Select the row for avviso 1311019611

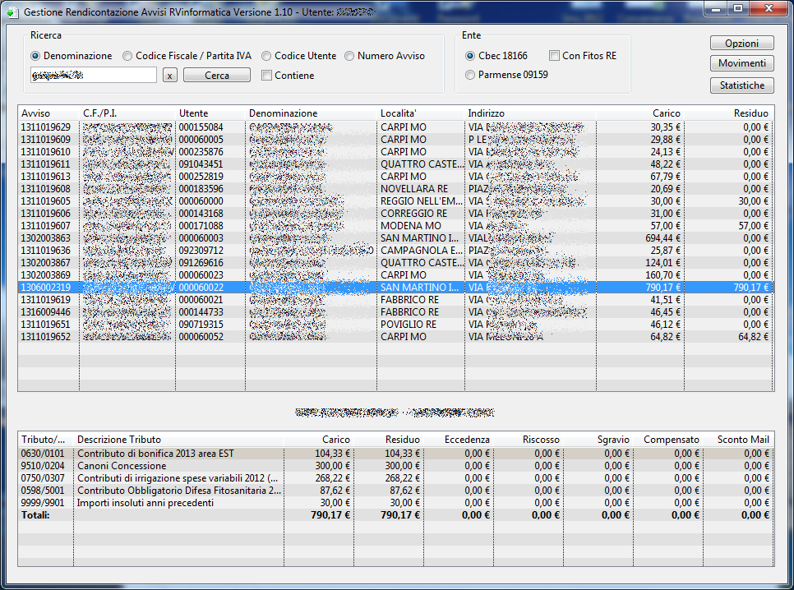[395, 164]
